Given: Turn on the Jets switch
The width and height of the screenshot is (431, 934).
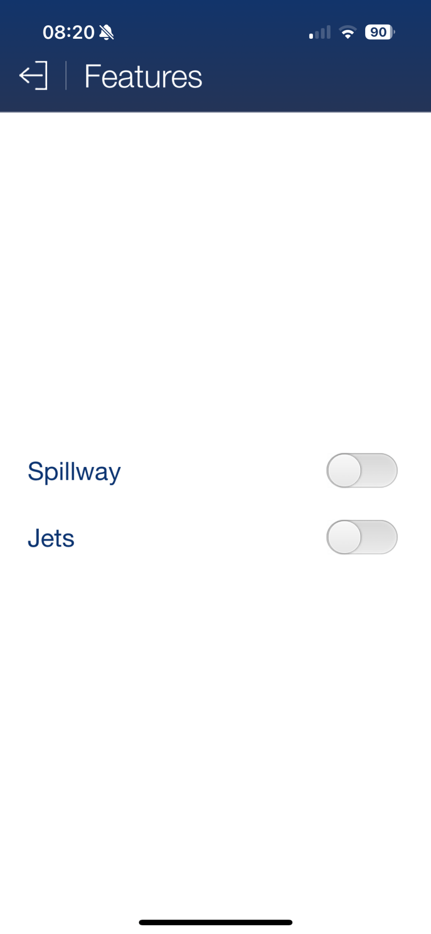Looking at the screenshot, I should pyautogui.click(x=362, y=537).
